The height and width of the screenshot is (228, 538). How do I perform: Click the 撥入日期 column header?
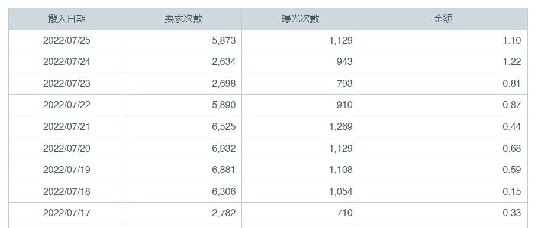coord(66,19)
